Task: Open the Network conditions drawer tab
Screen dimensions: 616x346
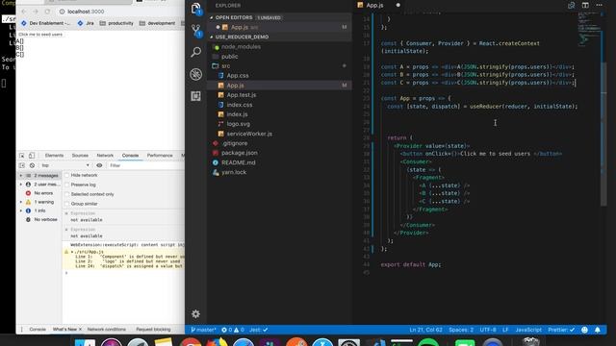Action: click(x=107, y=330)
